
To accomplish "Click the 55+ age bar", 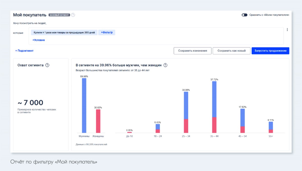I will coord(271,127).
